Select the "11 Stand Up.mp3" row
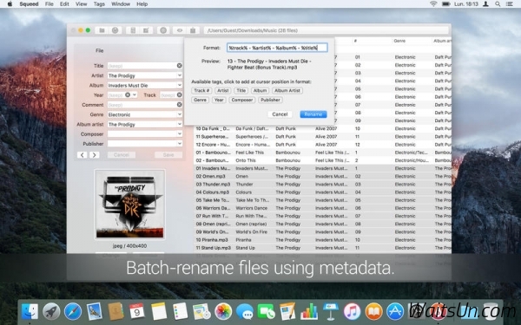Image resolution: width=521 pixels, height=325 pixels. [x=322, y=248]
